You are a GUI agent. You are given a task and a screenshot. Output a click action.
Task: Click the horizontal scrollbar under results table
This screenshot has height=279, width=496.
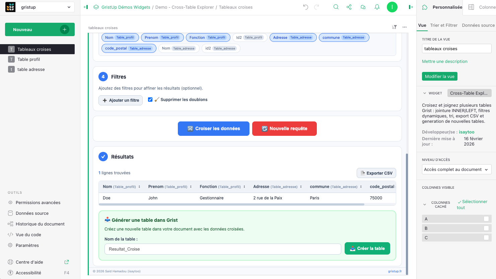[x=231, y=204]
